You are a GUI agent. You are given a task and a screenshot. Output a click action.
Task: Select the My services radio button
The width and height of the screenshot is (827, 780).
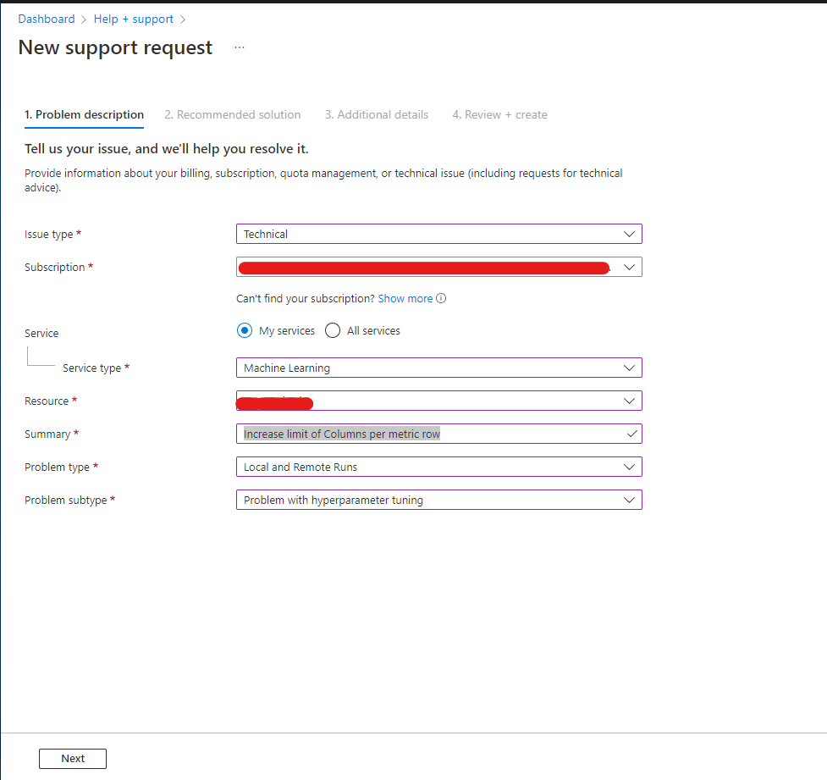click(245, 330)
